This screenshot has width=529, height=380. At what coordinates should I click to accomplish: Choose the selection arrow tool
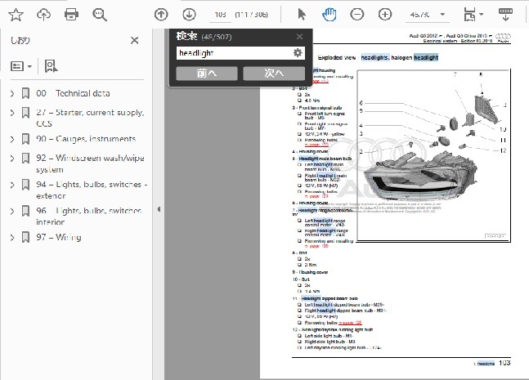click(x=302, y=15)
